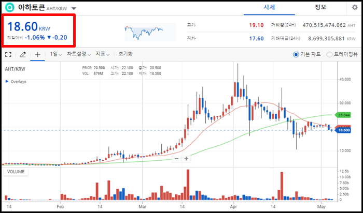Click the 10.000 price axis label
363x213 pixels.
[x=345, y=150]
